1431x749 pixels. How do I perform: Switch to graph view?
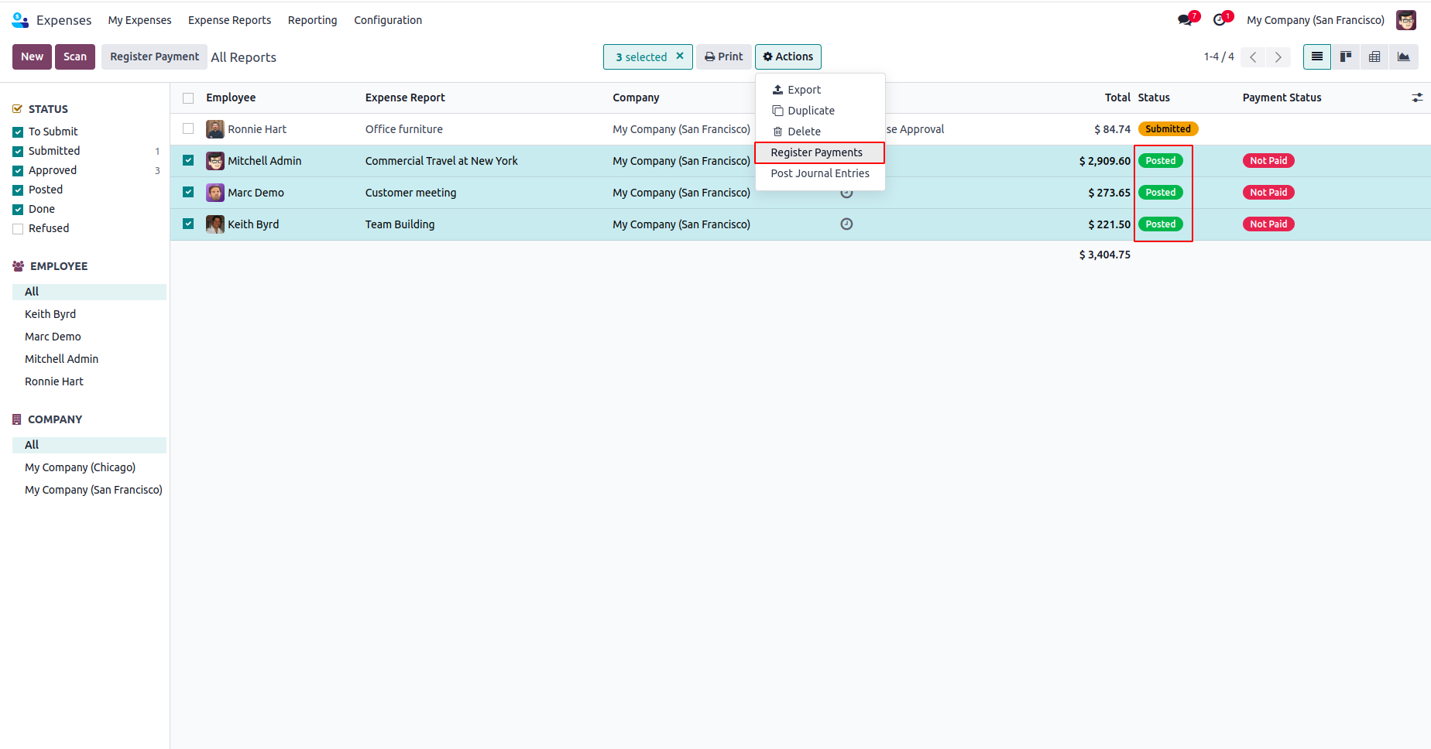pos(1404,56)
